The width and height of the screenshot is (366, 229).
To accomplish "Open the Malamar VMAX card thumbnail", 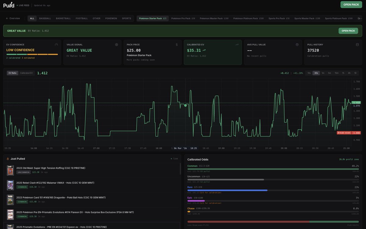I will click(10, 185).
